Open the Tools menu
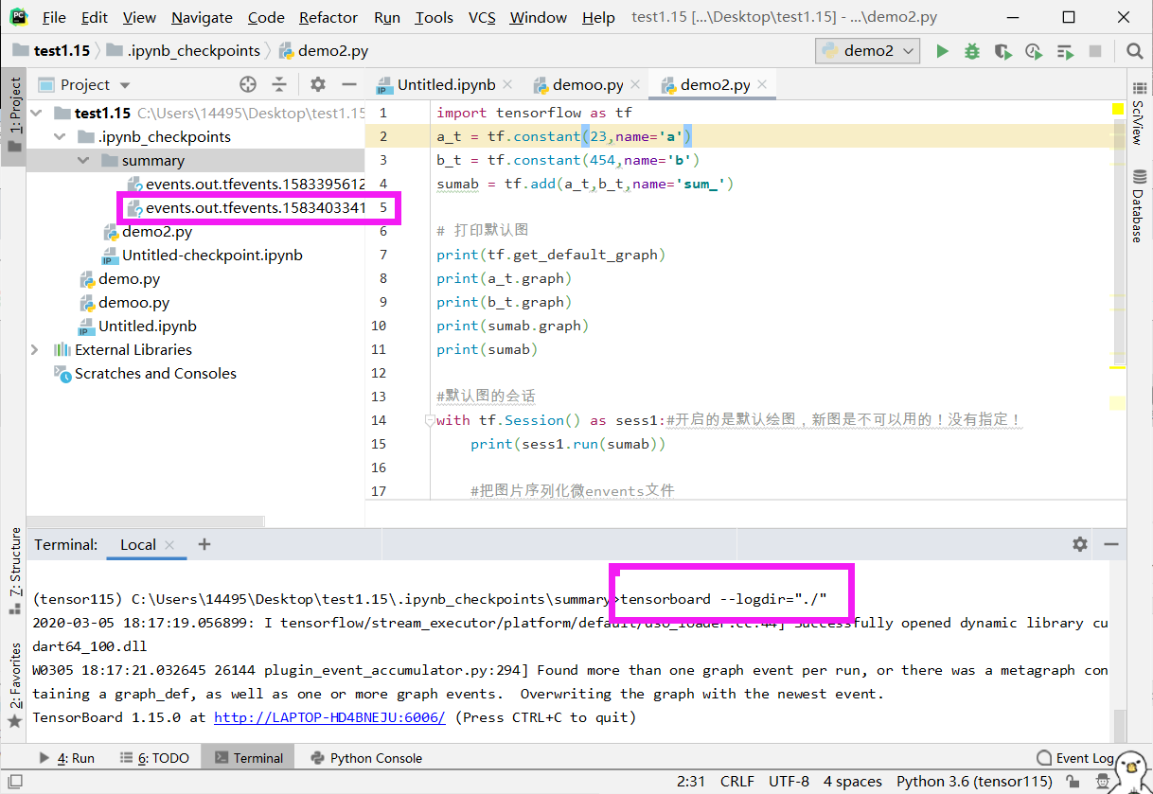 click(x=434, y=18)
